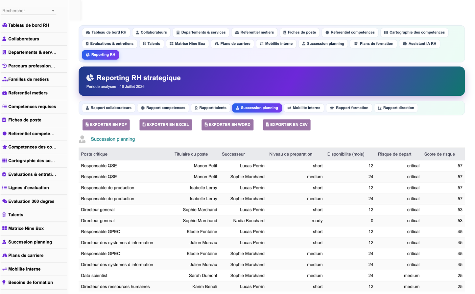The width and height of the screenshot is (475, 294).
Task: Click the Cartographie des competences grid icon in sidebar
Action: (x=5, y=161)
